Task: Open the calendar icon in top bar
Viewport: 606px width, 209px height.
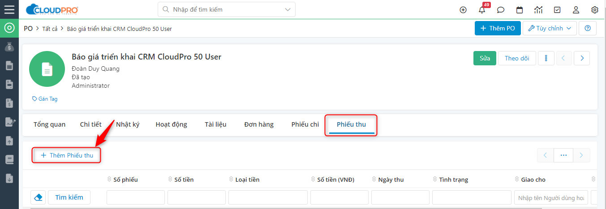Action: coord(520,10)
